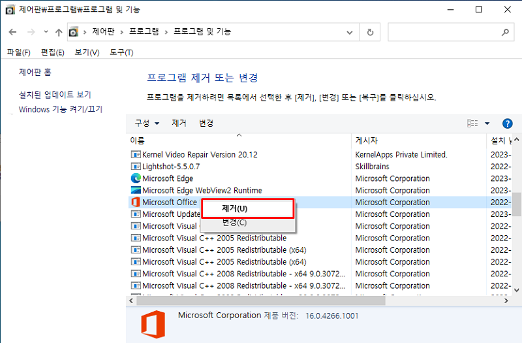Viewport: 522px width, 343px height.
Task: Click the large Office logo in details pane
Action: click(153, 324)
